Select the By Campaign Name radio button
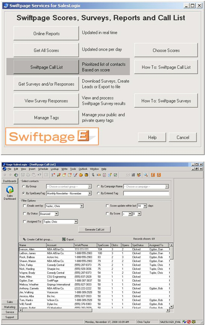 pyautogui.click(x=98, y=186)
